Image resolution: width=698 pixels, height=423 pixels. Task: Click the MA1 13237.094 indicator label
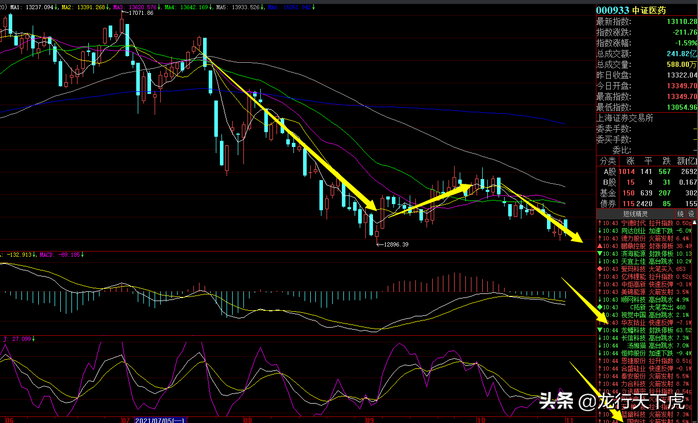tap(32, 7)
